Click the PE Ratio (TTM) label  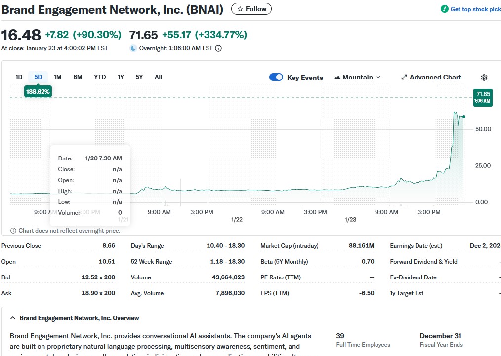coord(281,277)
